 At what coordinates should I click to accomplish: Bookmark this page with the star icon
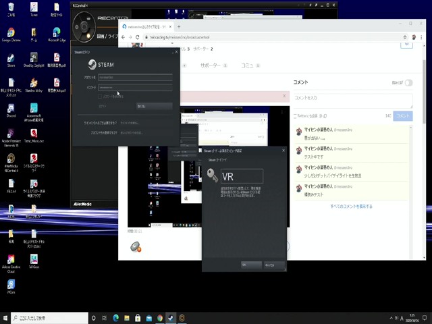click(405, 37)
